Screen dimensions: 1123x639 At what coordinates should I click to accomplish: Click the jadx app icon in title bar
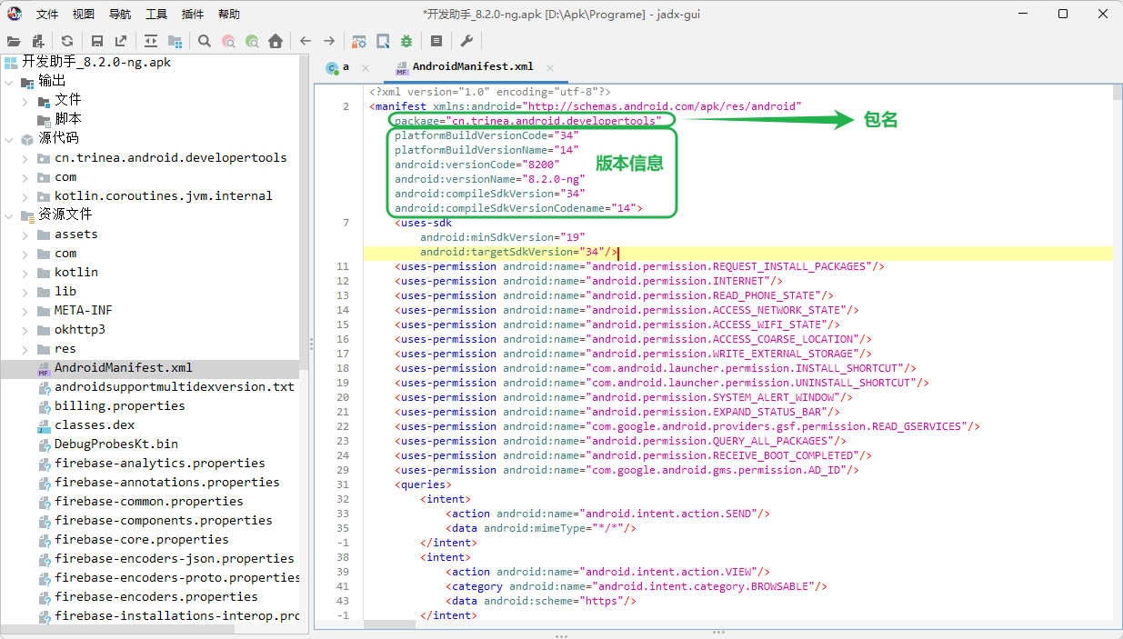(x=15, y=14)
